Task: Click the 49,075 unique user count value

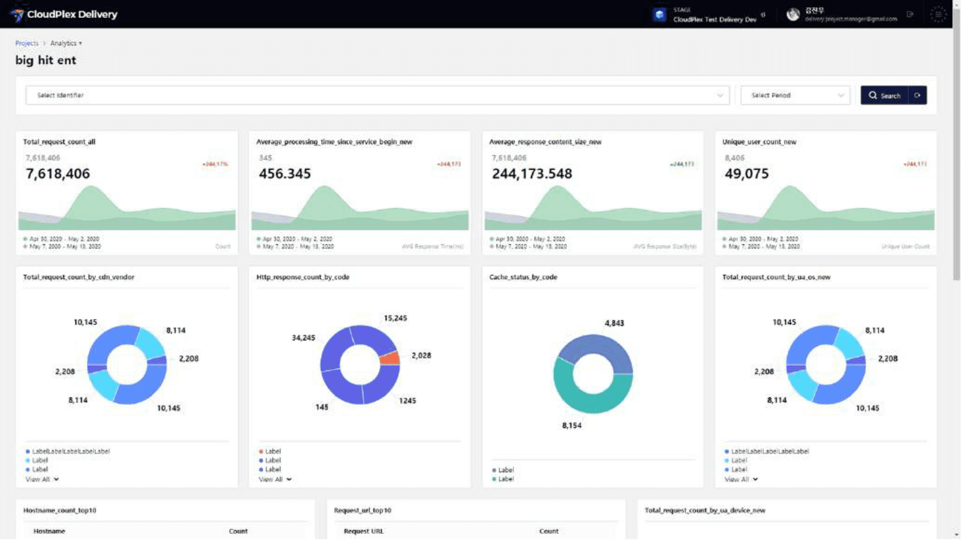Action: pos(746,174)
